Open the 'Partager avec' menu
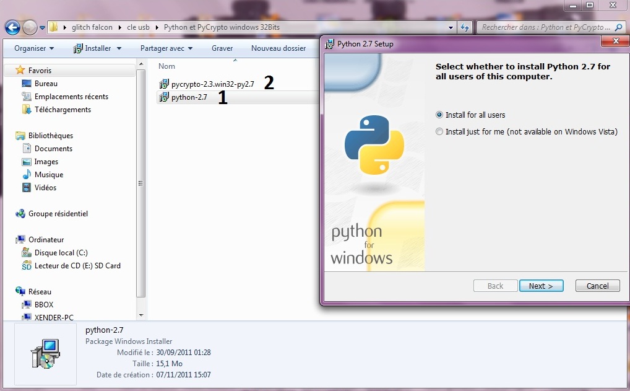The image size is (630, 391). [x=166, y=48]
